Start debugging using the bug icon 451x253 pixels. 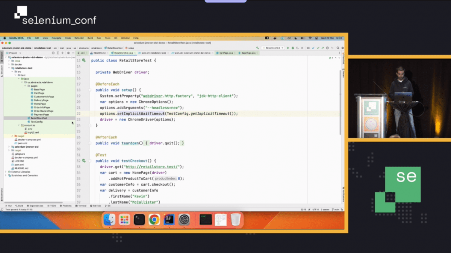293,48
